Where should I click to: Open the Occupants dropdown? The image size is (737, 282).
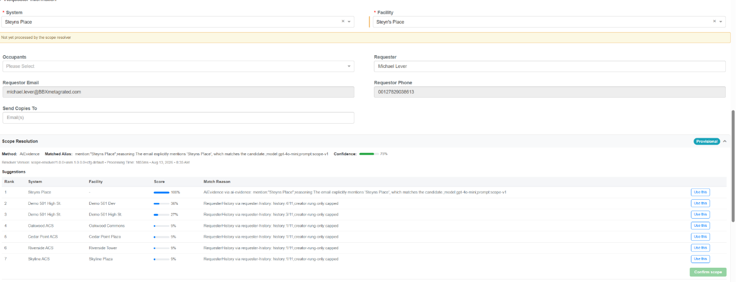[178, 66]
